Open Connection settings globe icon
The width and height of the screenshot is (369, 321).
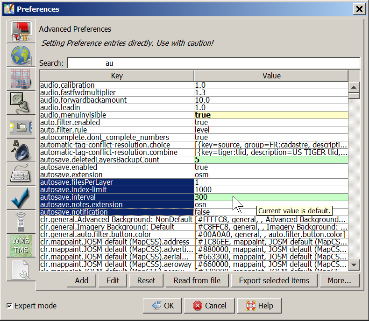pos(21,56)
